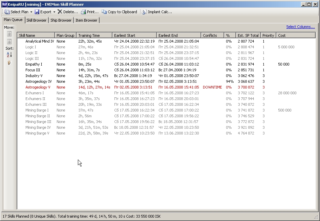The image size is (320, 221).
Task: Select the Exhumers III skill row
Action: (x=166, y=104)
